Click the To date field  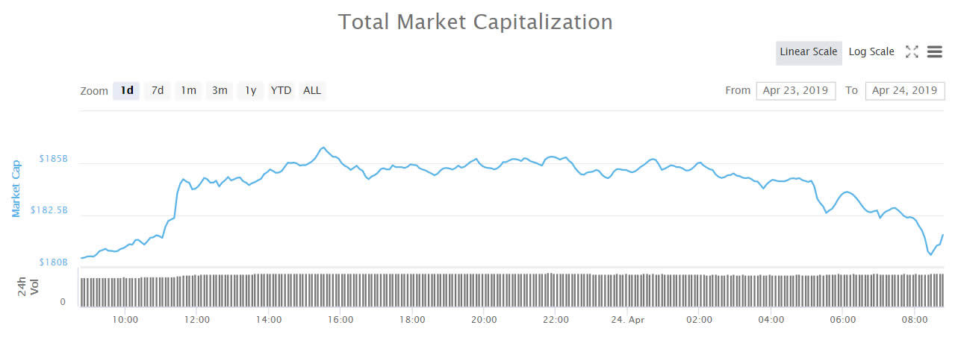coord(904,91)
